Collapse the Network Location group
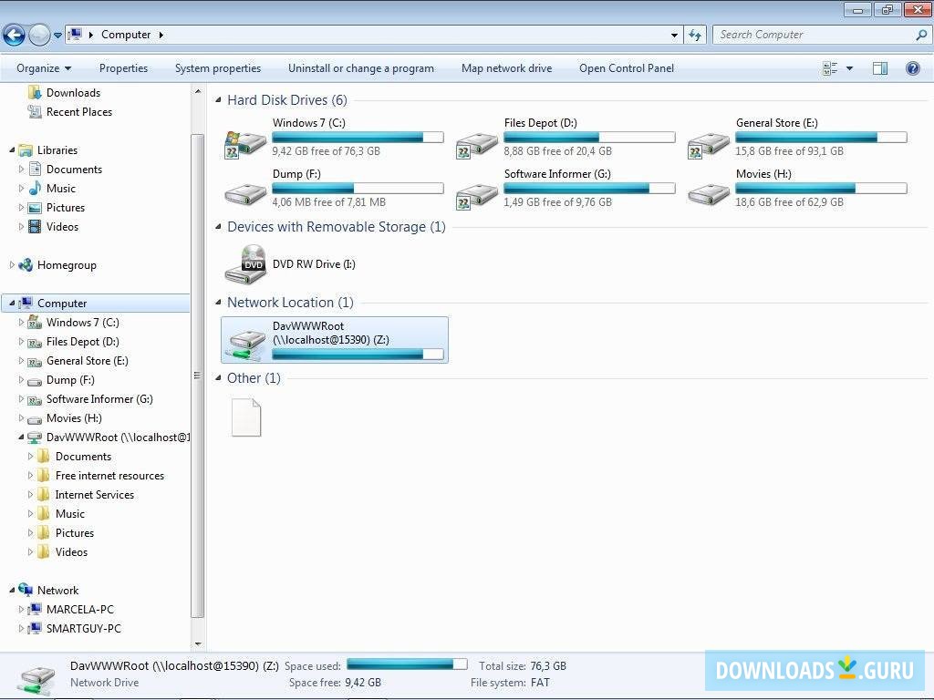 (x=218, y=303)
